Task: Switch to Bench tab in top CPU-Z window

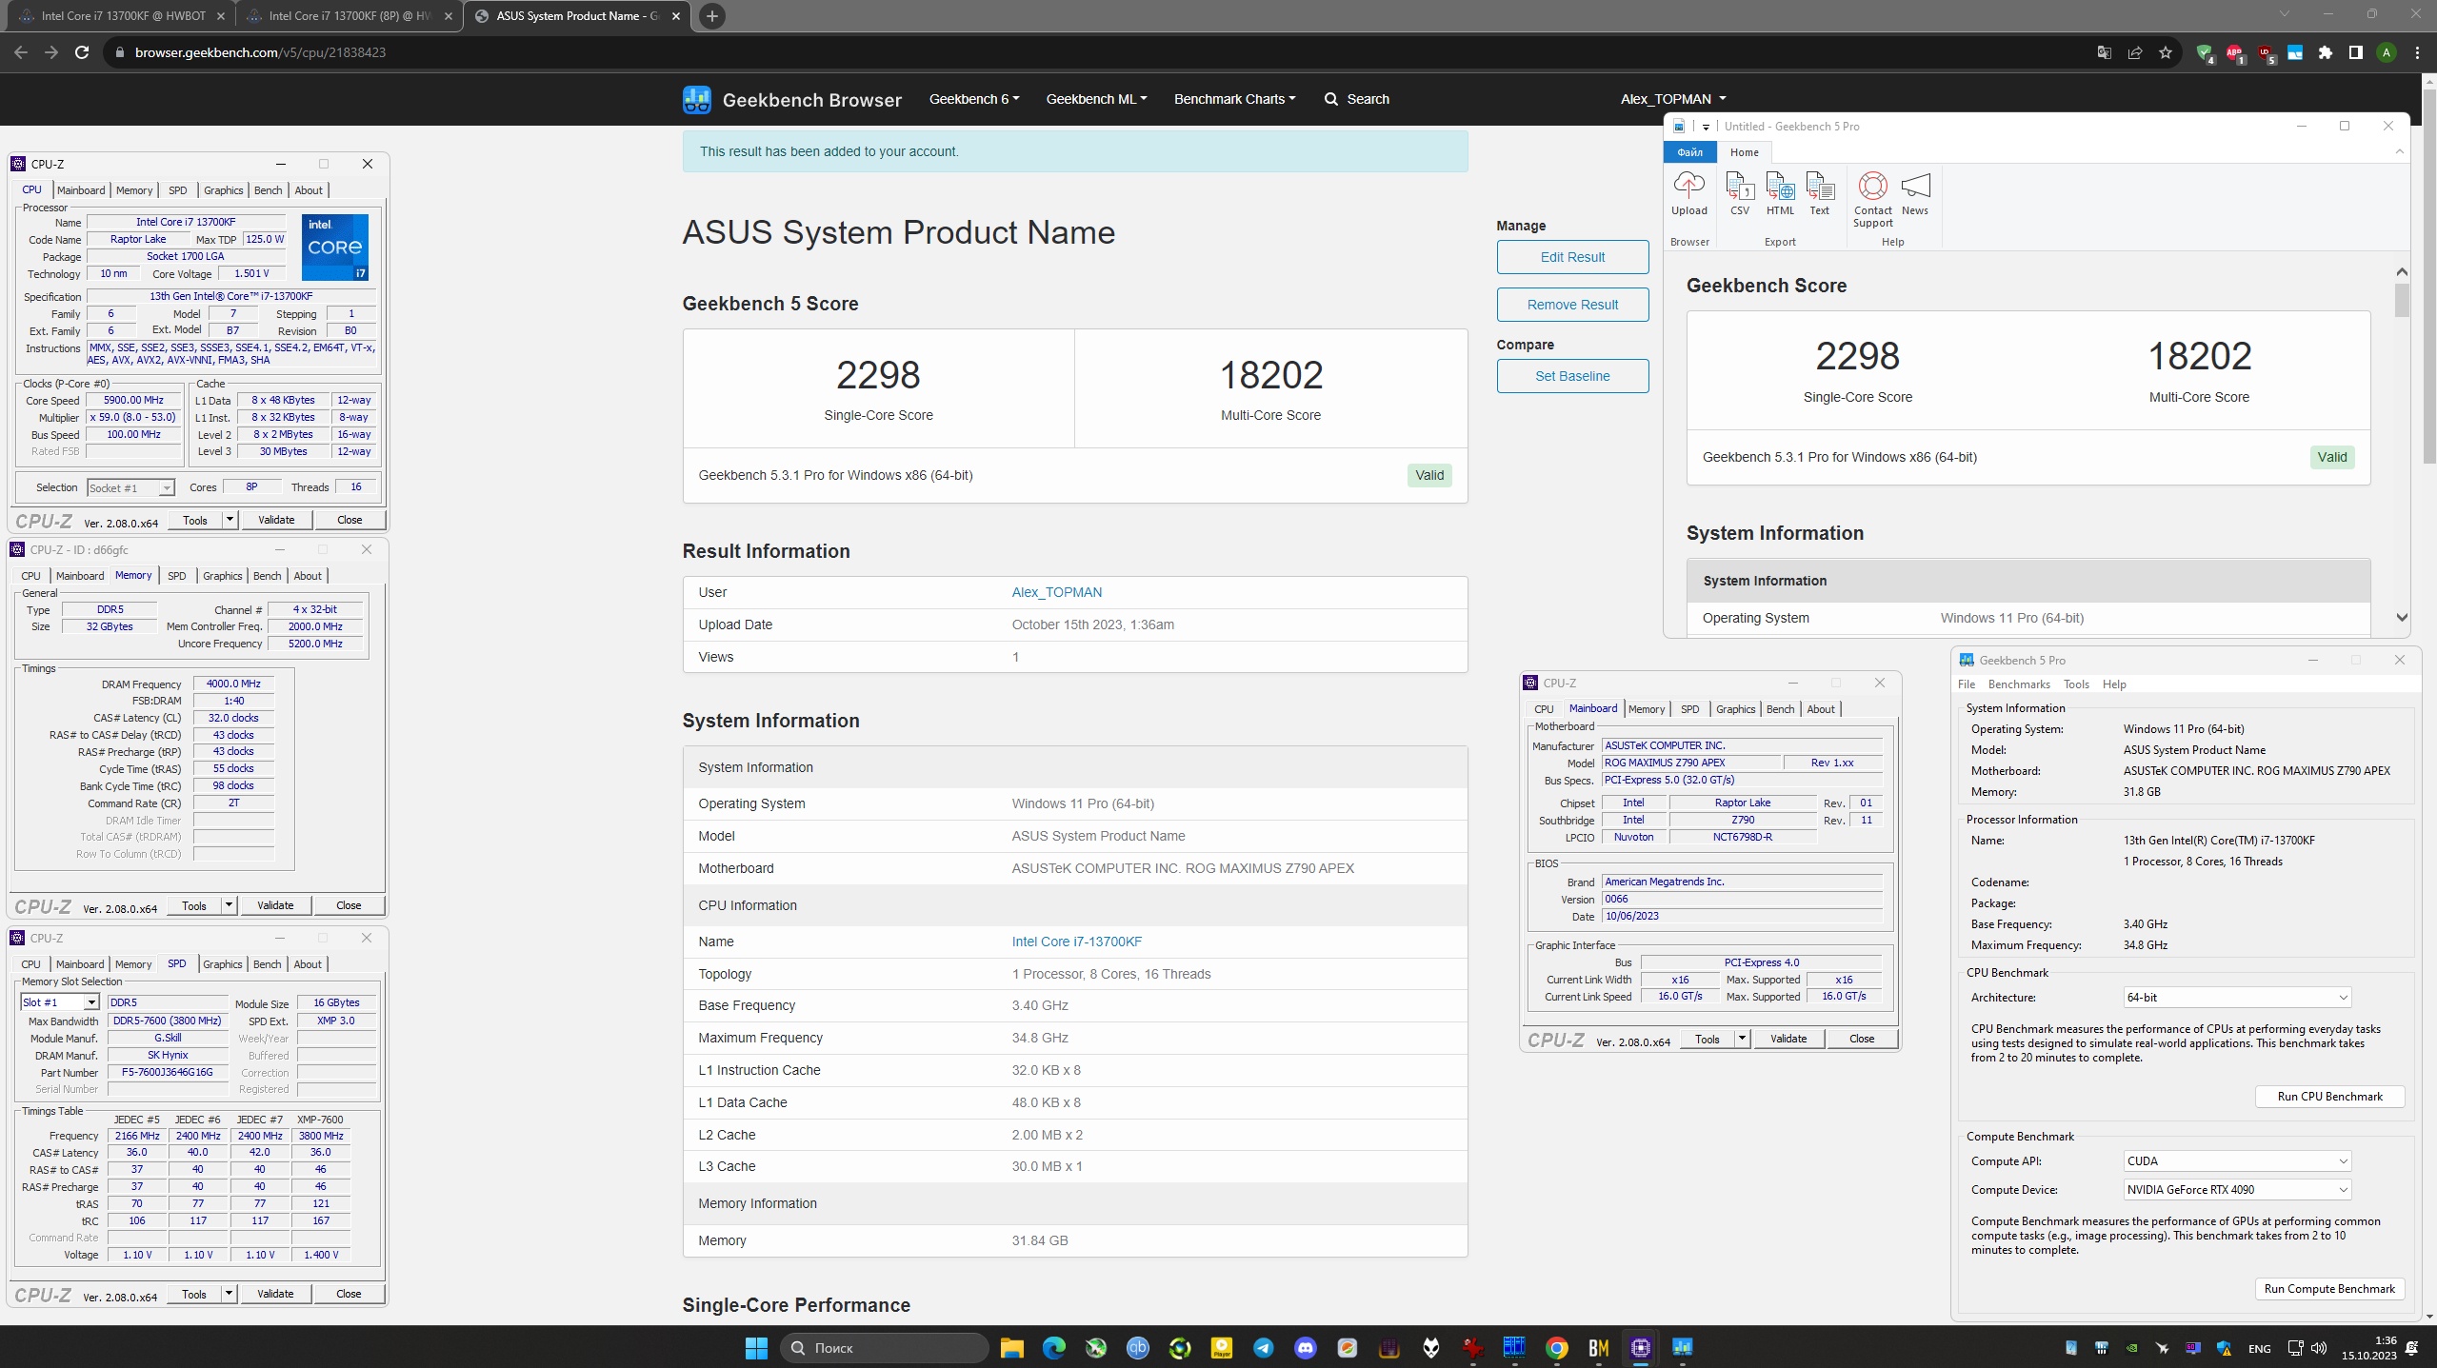Action: pyautogui.click(x=269, y=190)
